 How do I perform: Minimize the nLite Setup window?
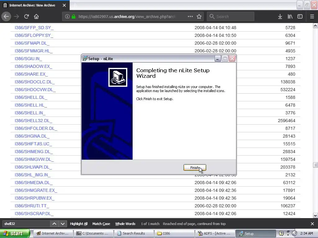click(218, 59)
